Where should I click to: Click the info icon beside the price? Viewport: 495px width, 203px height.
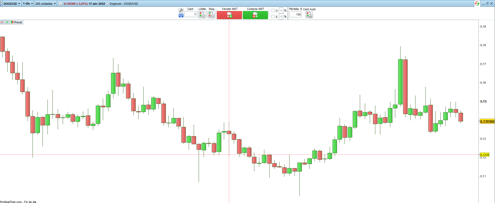coord(60,4)
